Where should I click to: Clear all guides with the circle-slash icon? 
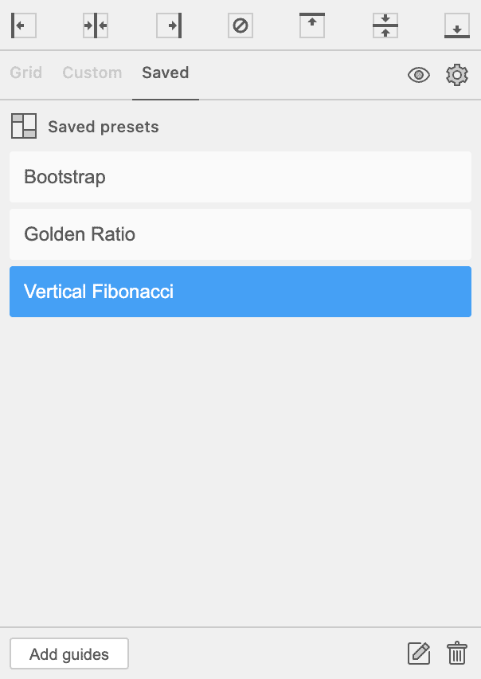coord(240,26)
